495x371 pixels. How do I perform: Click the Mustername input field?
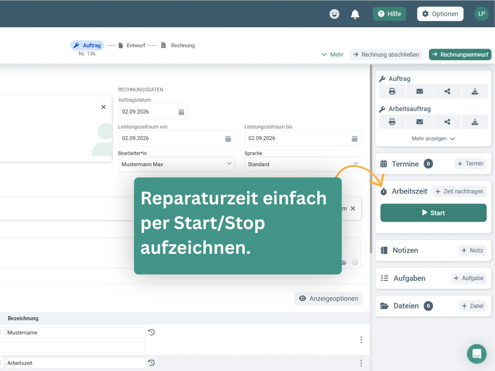tap(75, 333)
